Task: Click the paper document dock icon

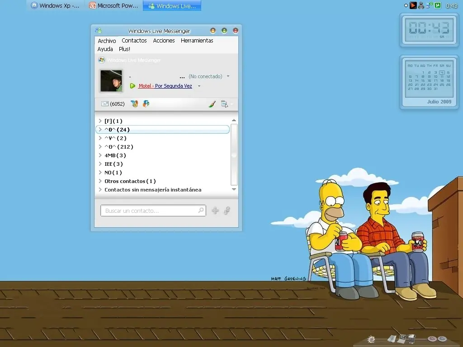Action: coord(392,339)
